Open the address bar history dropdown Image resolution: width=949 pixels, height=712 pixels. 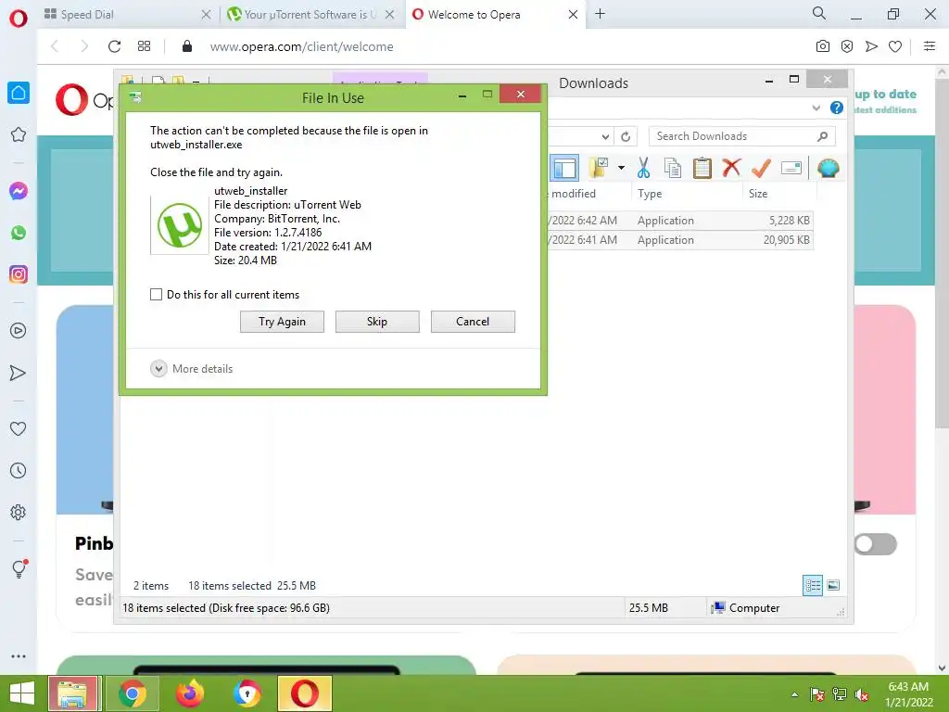coord(605,137)
